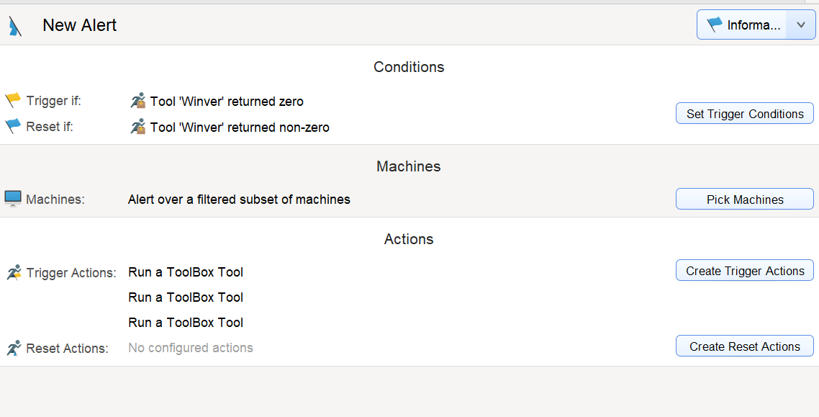Click the monitor icon next to Machines
This screenshot has height=417, width=819.
[13, 199]
